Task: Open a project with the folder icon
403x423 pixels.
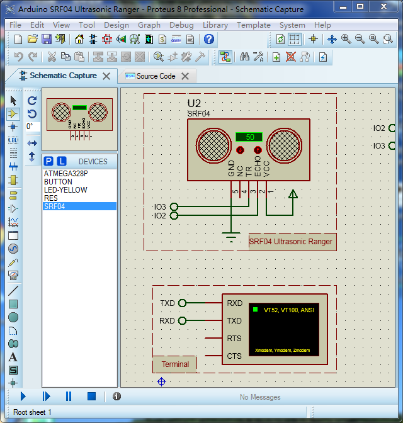Action: 33,40
